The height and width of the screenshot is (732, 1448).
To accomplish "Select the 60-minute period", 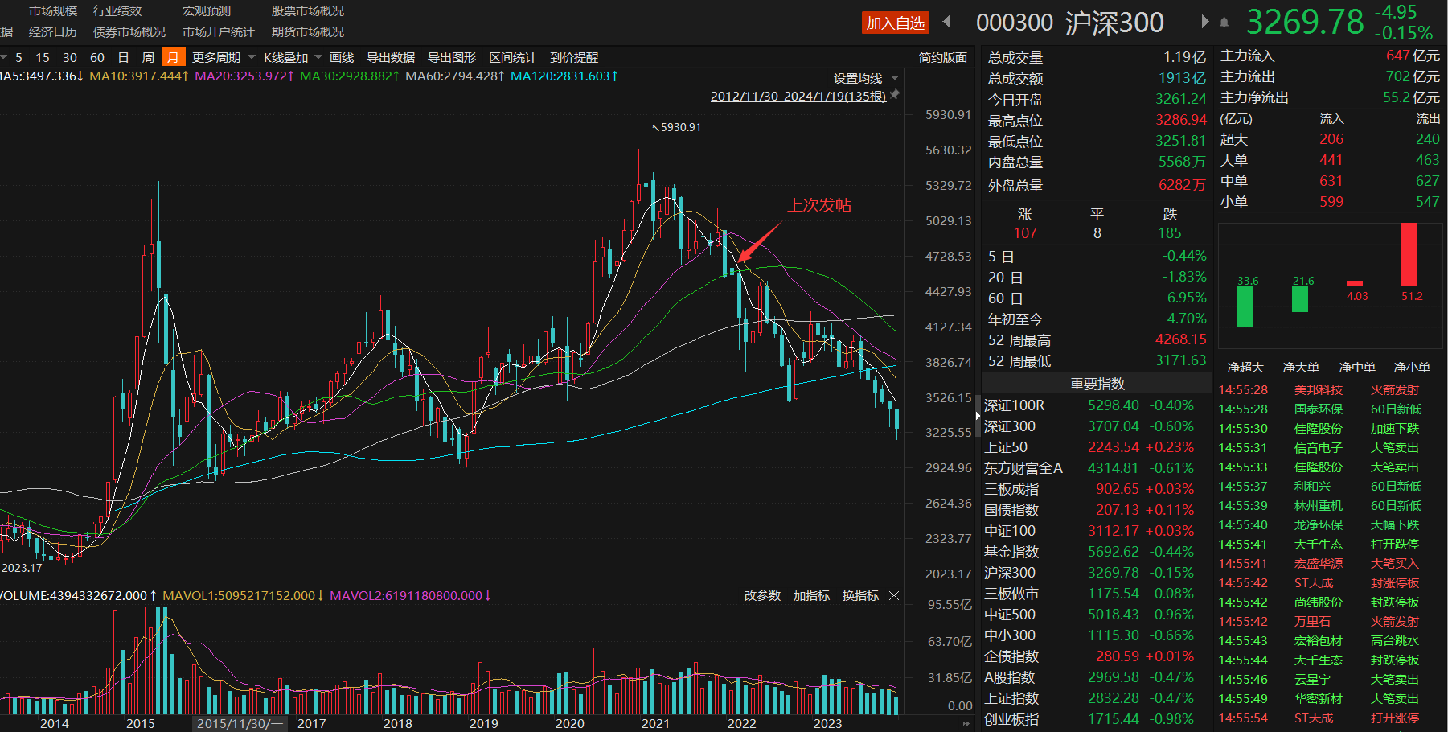I will [x=97, y=57].
